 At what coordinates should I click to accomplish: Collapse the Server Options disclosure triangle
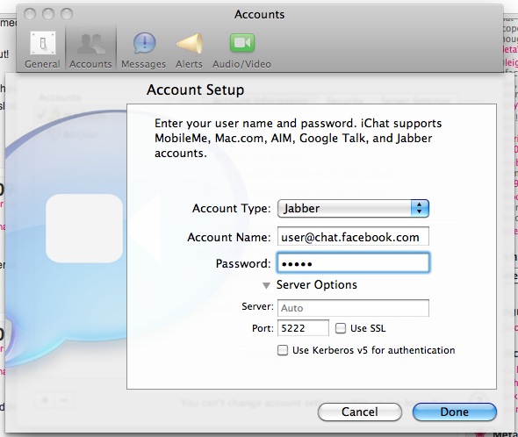[x=266, y=285]
